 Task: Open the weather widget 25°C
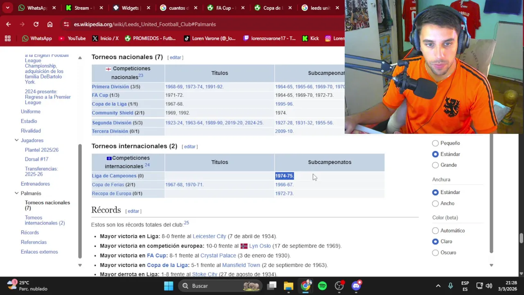coord(27,286)
